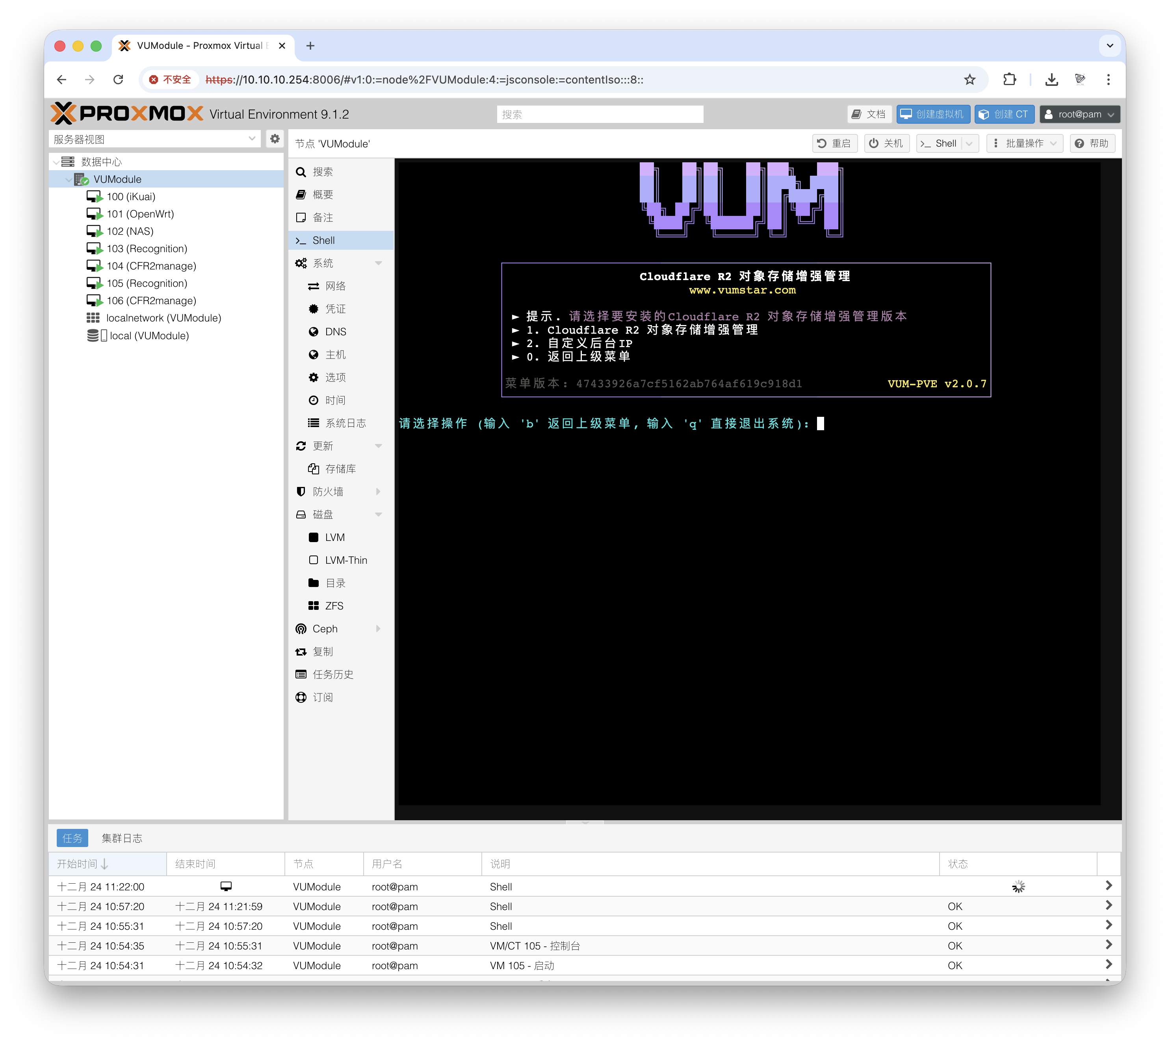The image size is (1170, 1044).
Task: Open the ZFS disk management icon
Action: [x=314, y=606]
